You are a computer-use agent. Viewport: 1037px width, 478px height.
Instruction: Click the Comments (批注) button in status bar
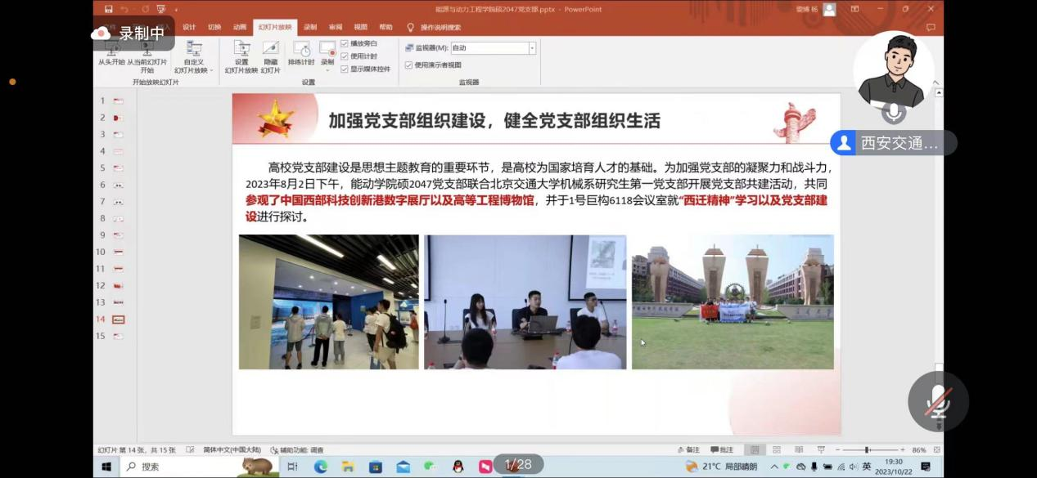[x=722, y=450]
